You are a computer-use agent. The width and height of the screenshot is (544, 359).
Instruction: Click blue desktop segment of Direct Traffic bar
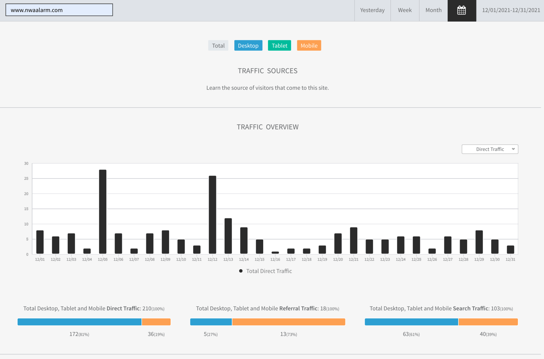pos(79,322)
